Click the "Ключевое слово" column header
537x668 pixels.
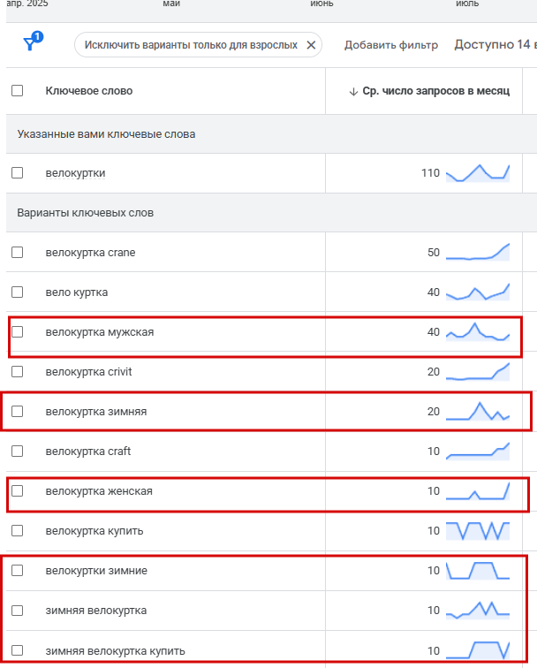pos(89,90)
